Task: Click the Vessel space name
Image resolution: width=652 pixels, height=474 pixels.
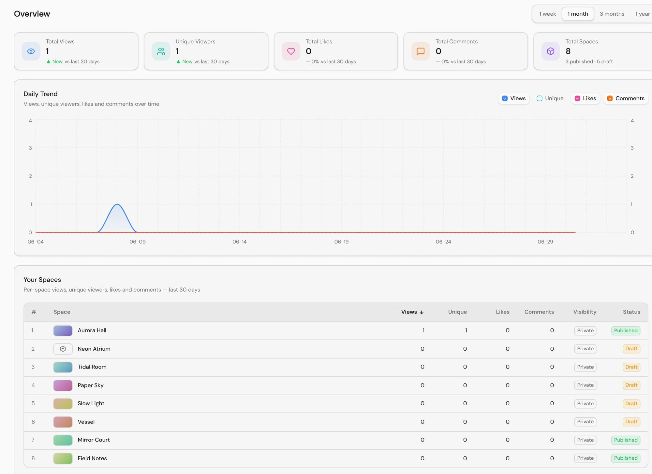Action: coord(86,422)
